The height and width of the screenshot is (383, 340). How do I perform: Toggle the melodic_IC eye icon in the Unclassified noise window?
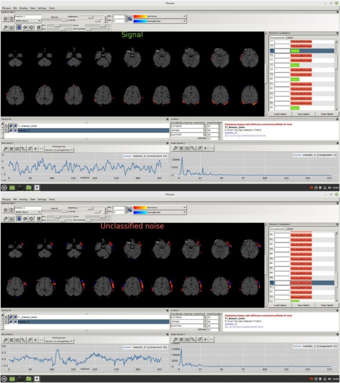[x=15, y=322]
